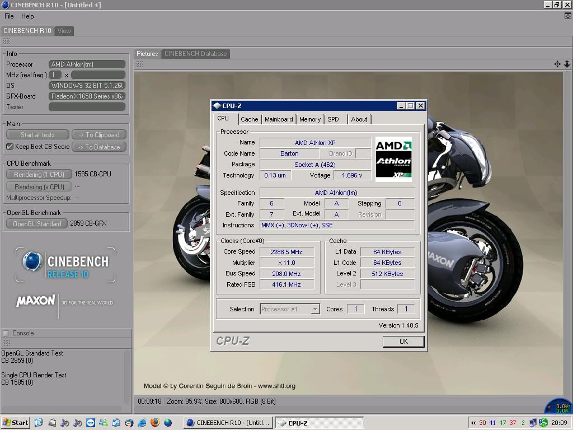Click the network computers tray icon
This screenshot has height=430, width=573.
click(x=533, y=423)
